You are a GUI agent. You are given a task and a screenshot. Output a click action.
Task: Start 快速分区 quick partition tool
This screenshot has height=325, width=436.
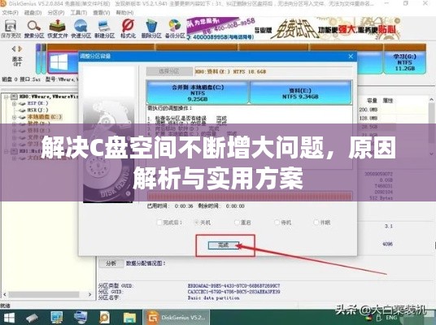pyautogui.click(x=81, y=28)
